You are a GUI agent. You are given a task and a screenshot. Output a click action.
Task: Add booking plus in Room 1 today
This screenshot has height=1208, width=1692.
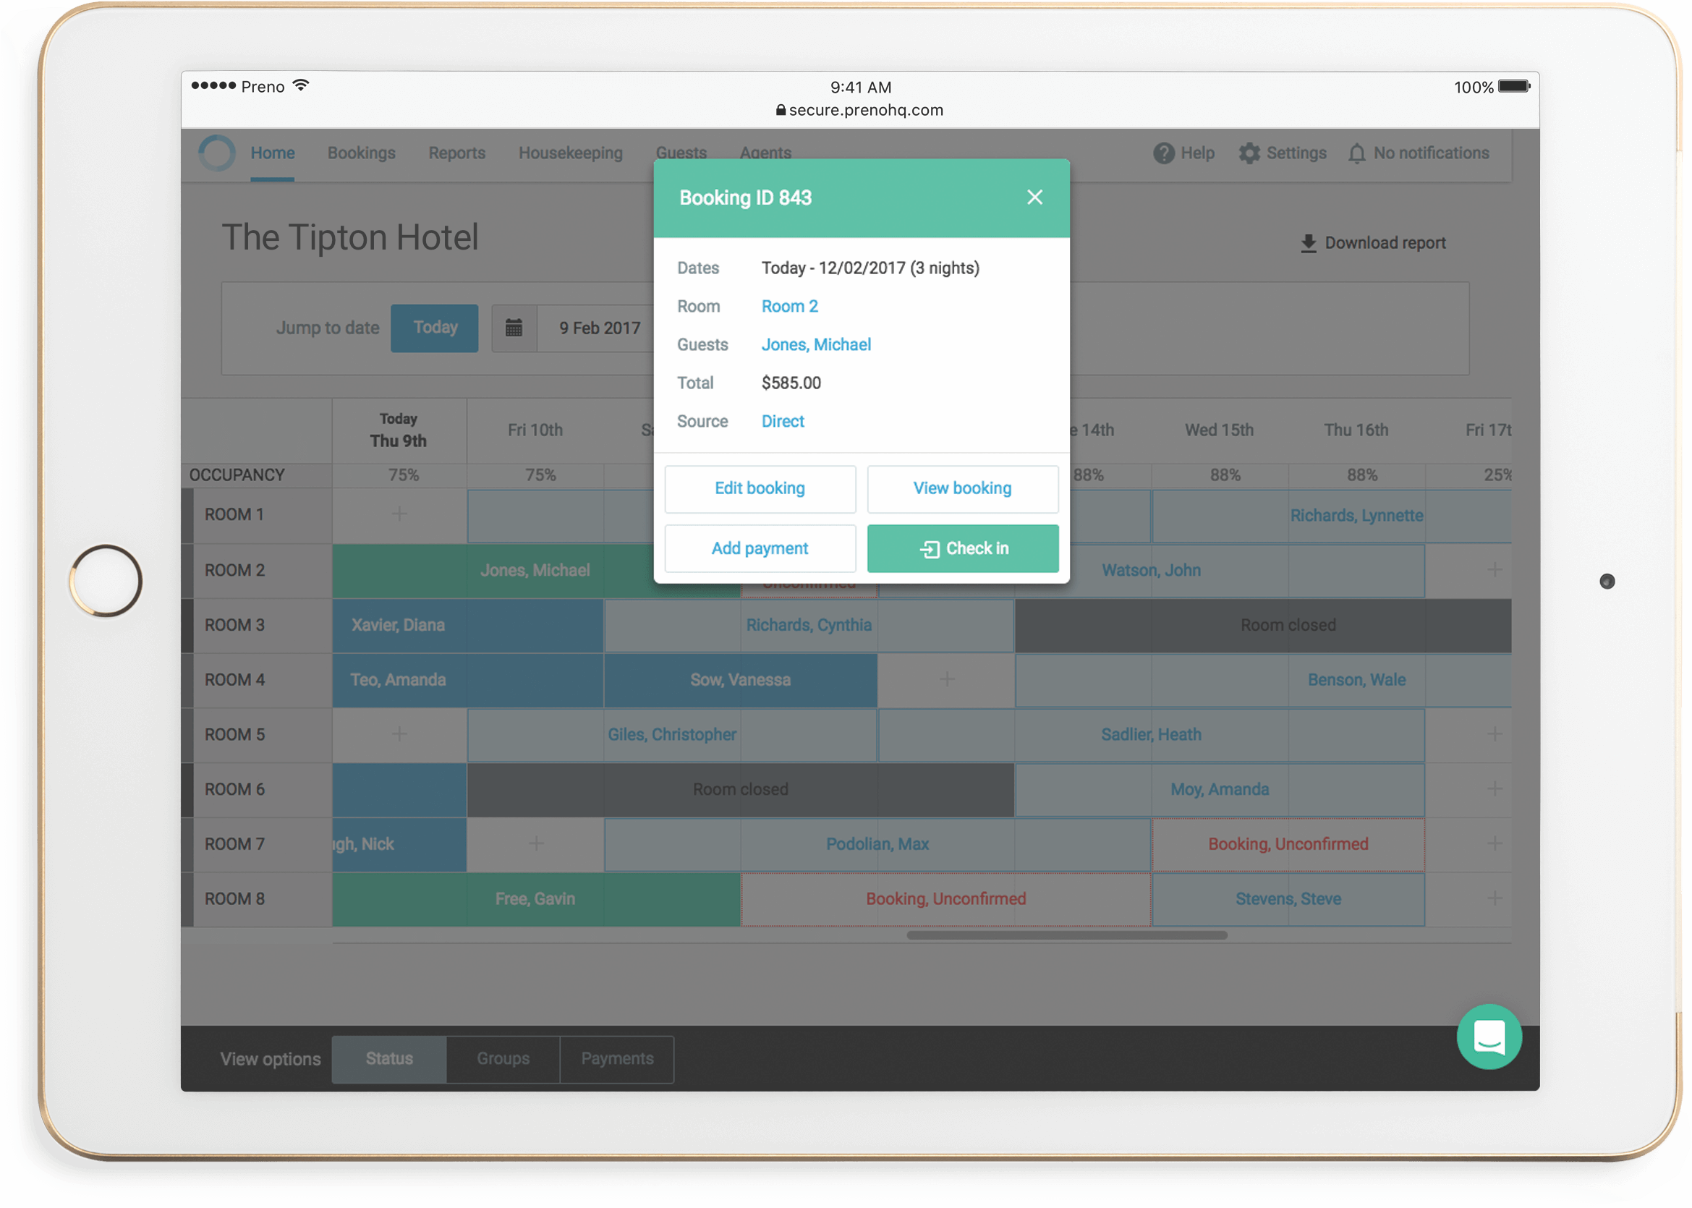click(x=399, y=514)
